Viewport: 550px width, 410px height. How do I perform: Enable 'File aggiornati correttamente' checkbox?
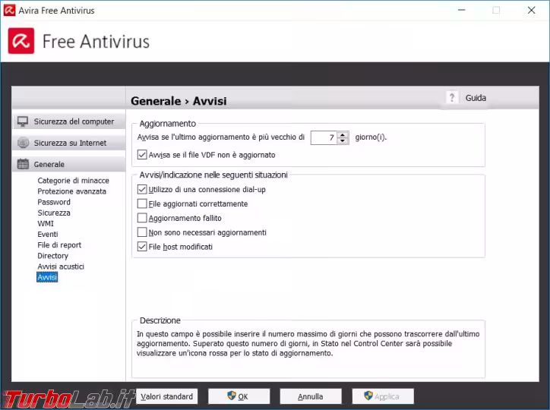click(x=142, y=204)
